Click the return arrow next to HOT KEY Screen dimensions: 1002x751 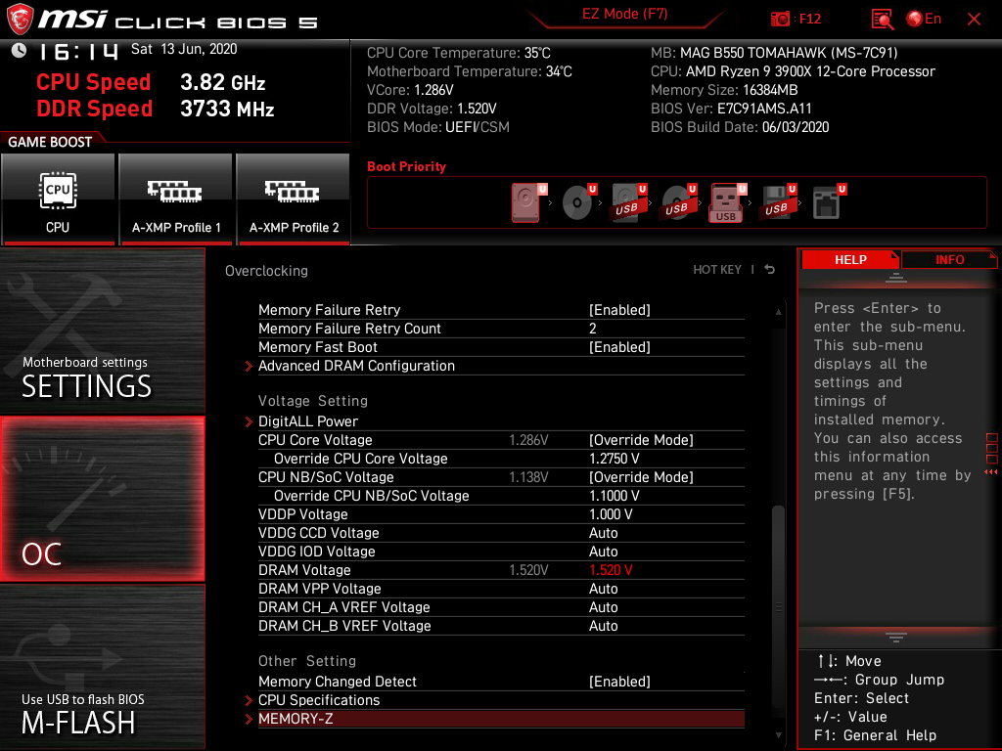[x=770, y=270]
